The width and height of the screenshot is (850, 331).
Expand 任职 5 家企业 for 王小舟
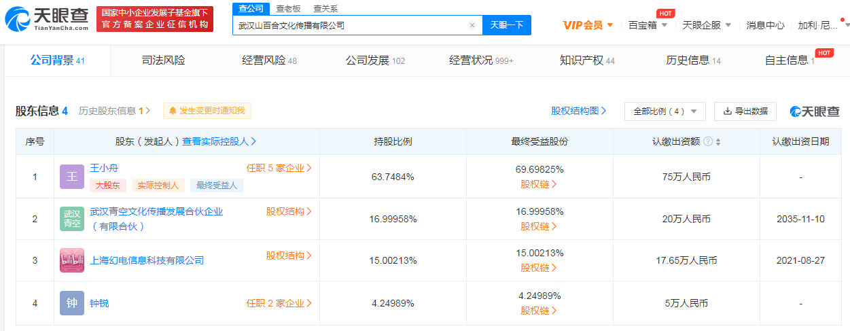tap(279, 168)
